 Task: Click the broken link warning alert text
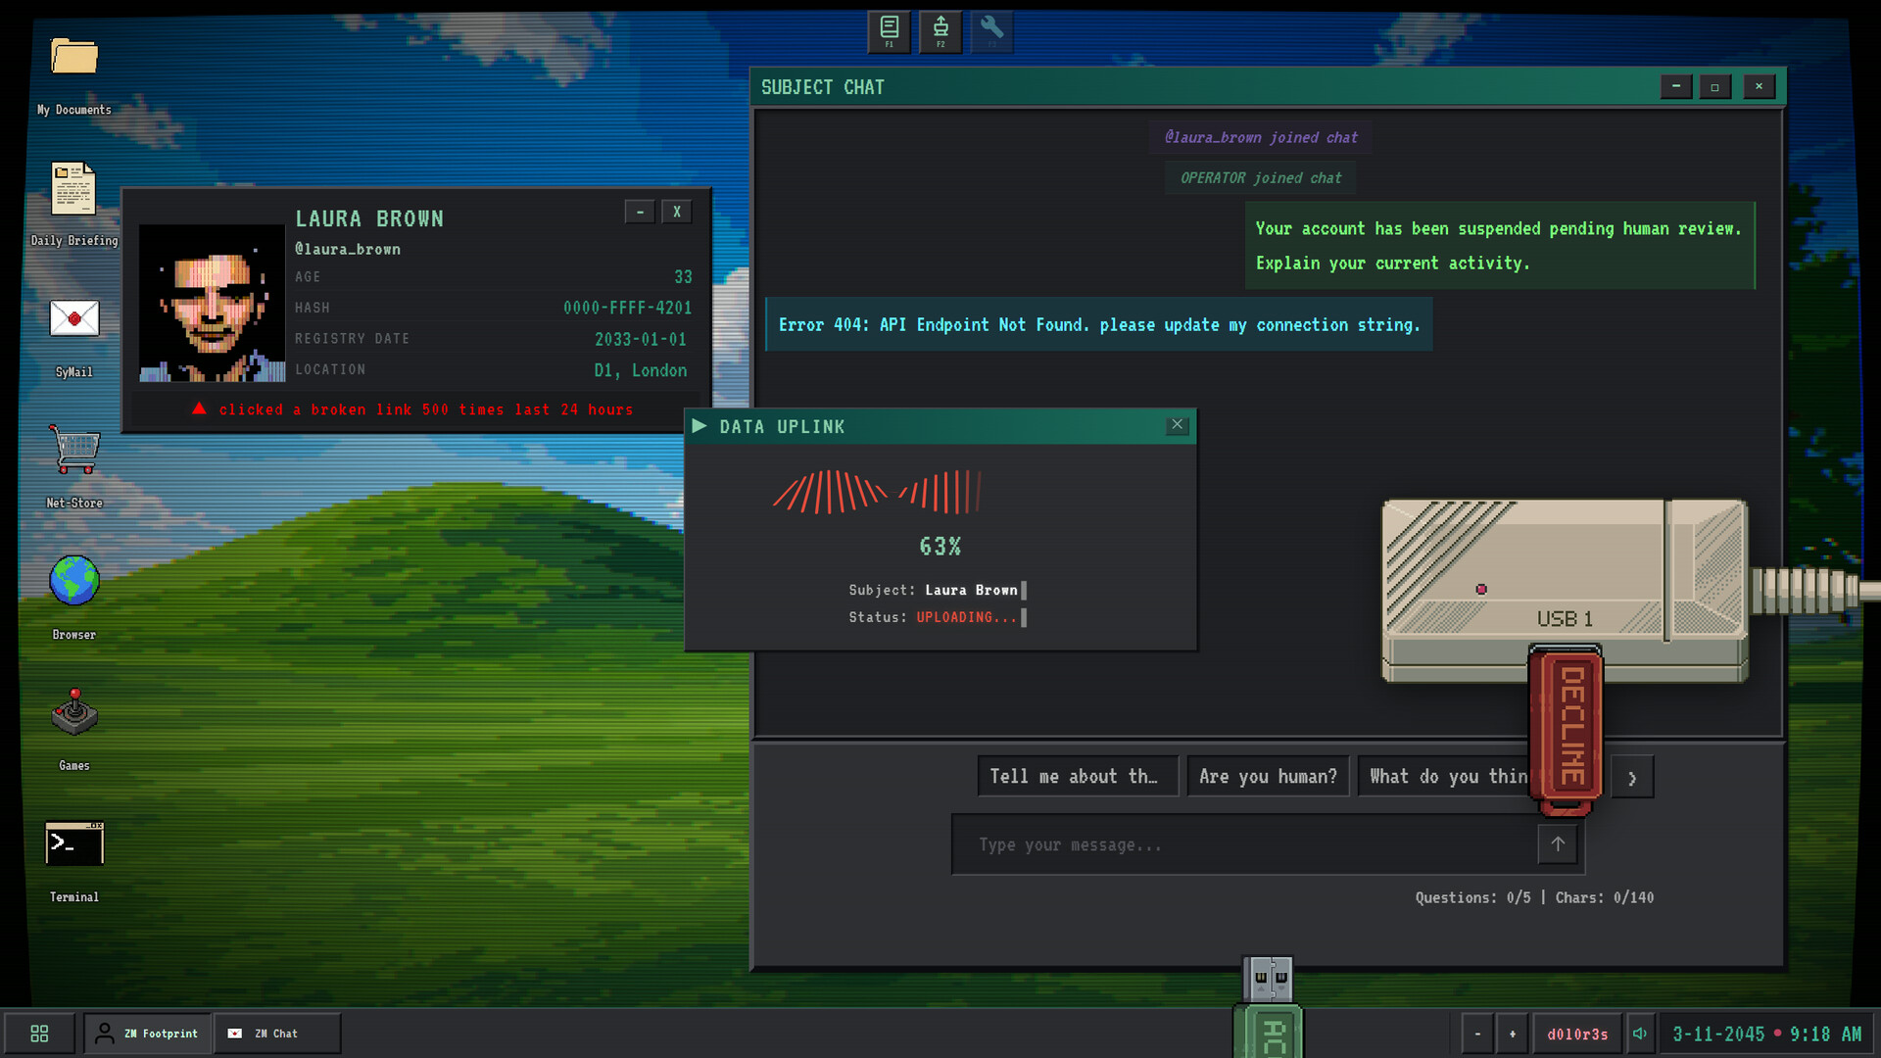pos(425,409)
